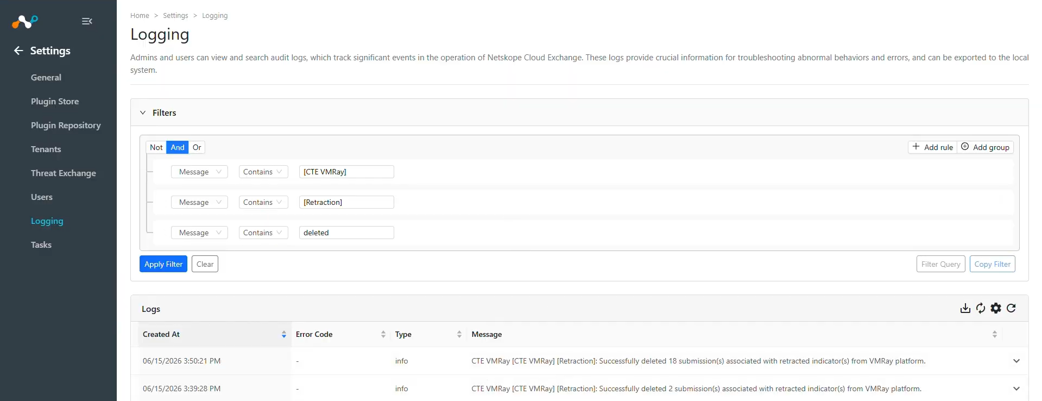
Task: Open the Message field dropdown for the deleted rule
Action: click(199, 233)
